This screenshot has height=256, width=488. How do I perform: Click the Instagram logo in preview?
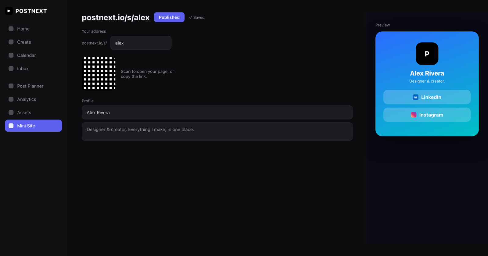[x=414, y=115]
